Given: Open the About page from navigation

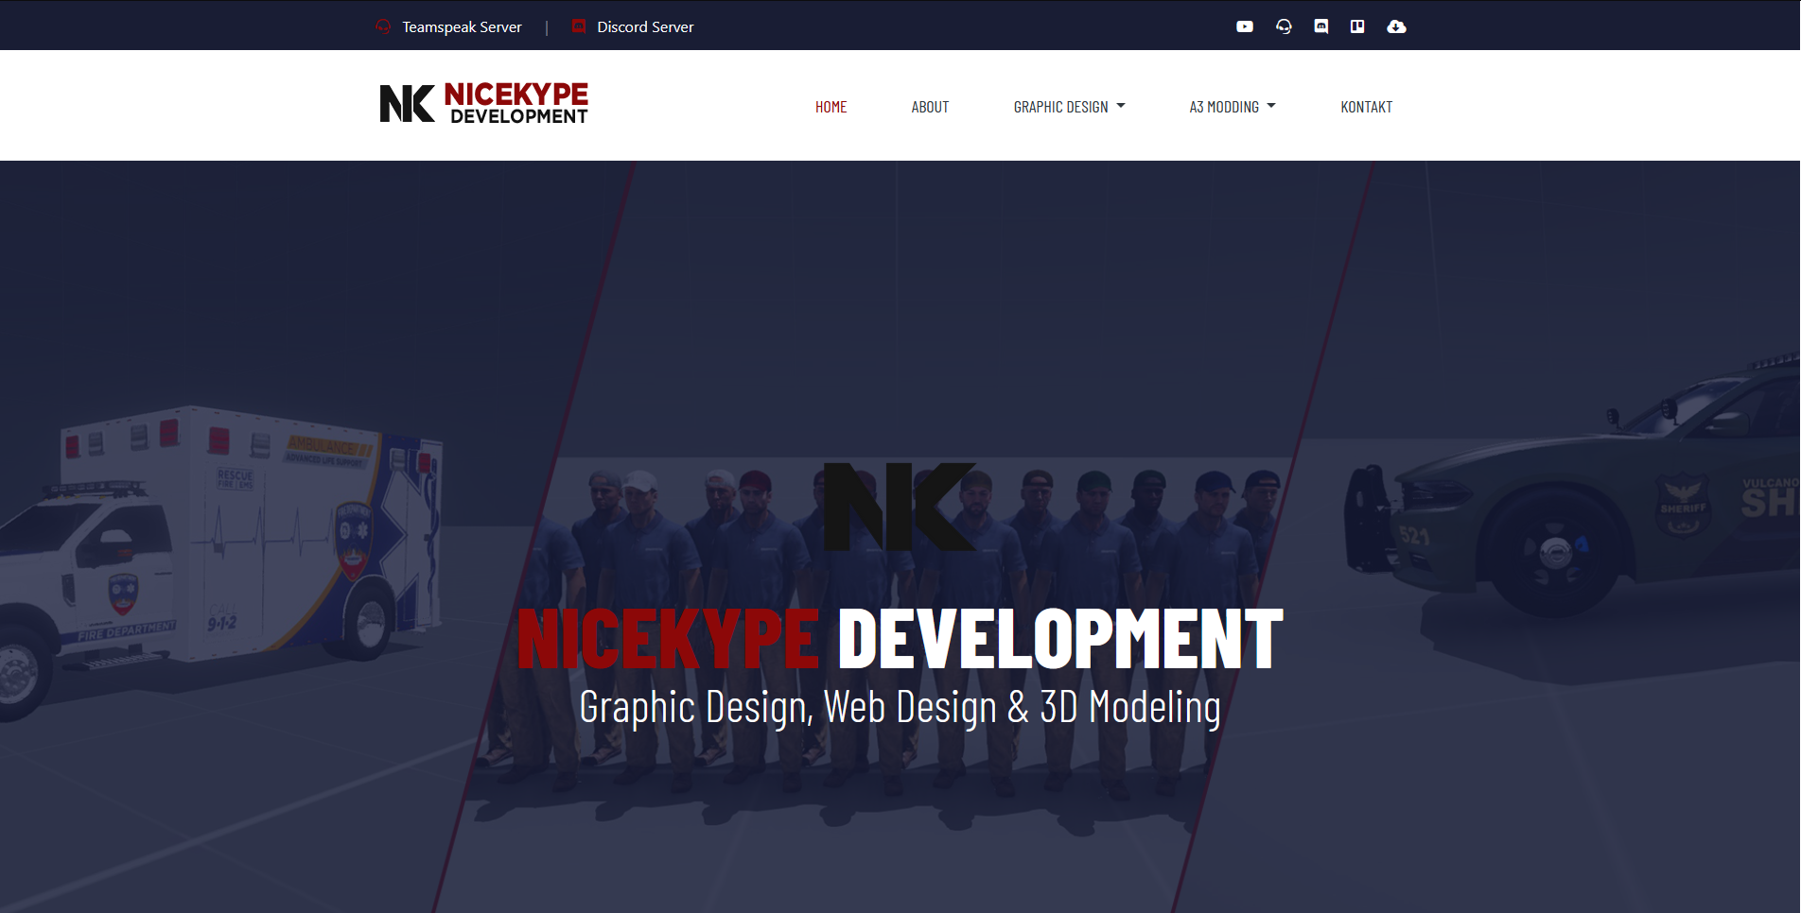Looking at the screenshot, I should click(930, 107).
